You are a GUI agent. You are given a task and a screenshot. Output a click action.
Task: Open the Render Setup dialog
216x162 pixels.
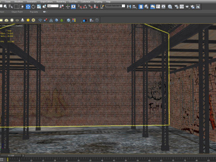tap(176, 7)
